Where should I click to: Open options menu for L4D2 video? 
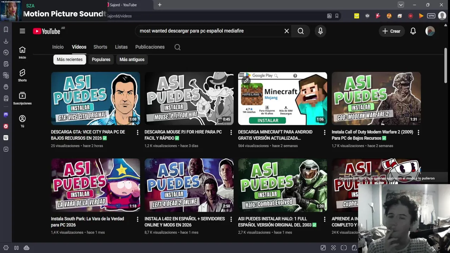pos(231,219)
